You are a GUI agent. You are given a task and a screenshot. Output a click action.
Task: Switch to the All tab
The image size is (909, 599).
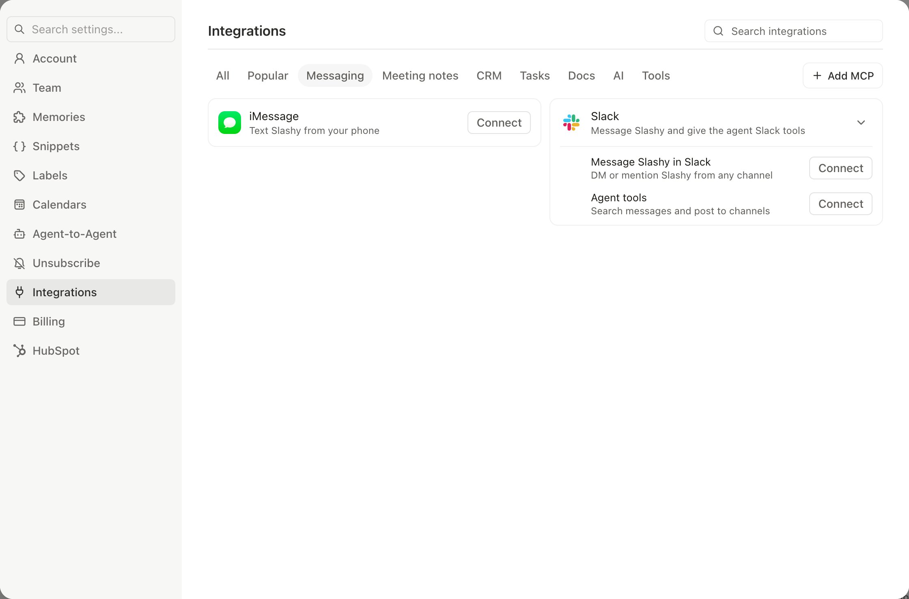pos(223,75)
